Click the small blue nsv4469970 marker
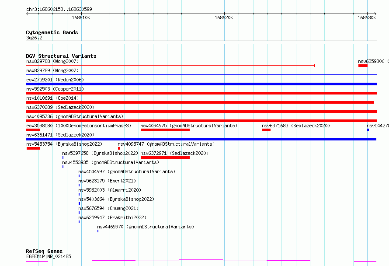 pyautogui.click(x=98, y=231)
